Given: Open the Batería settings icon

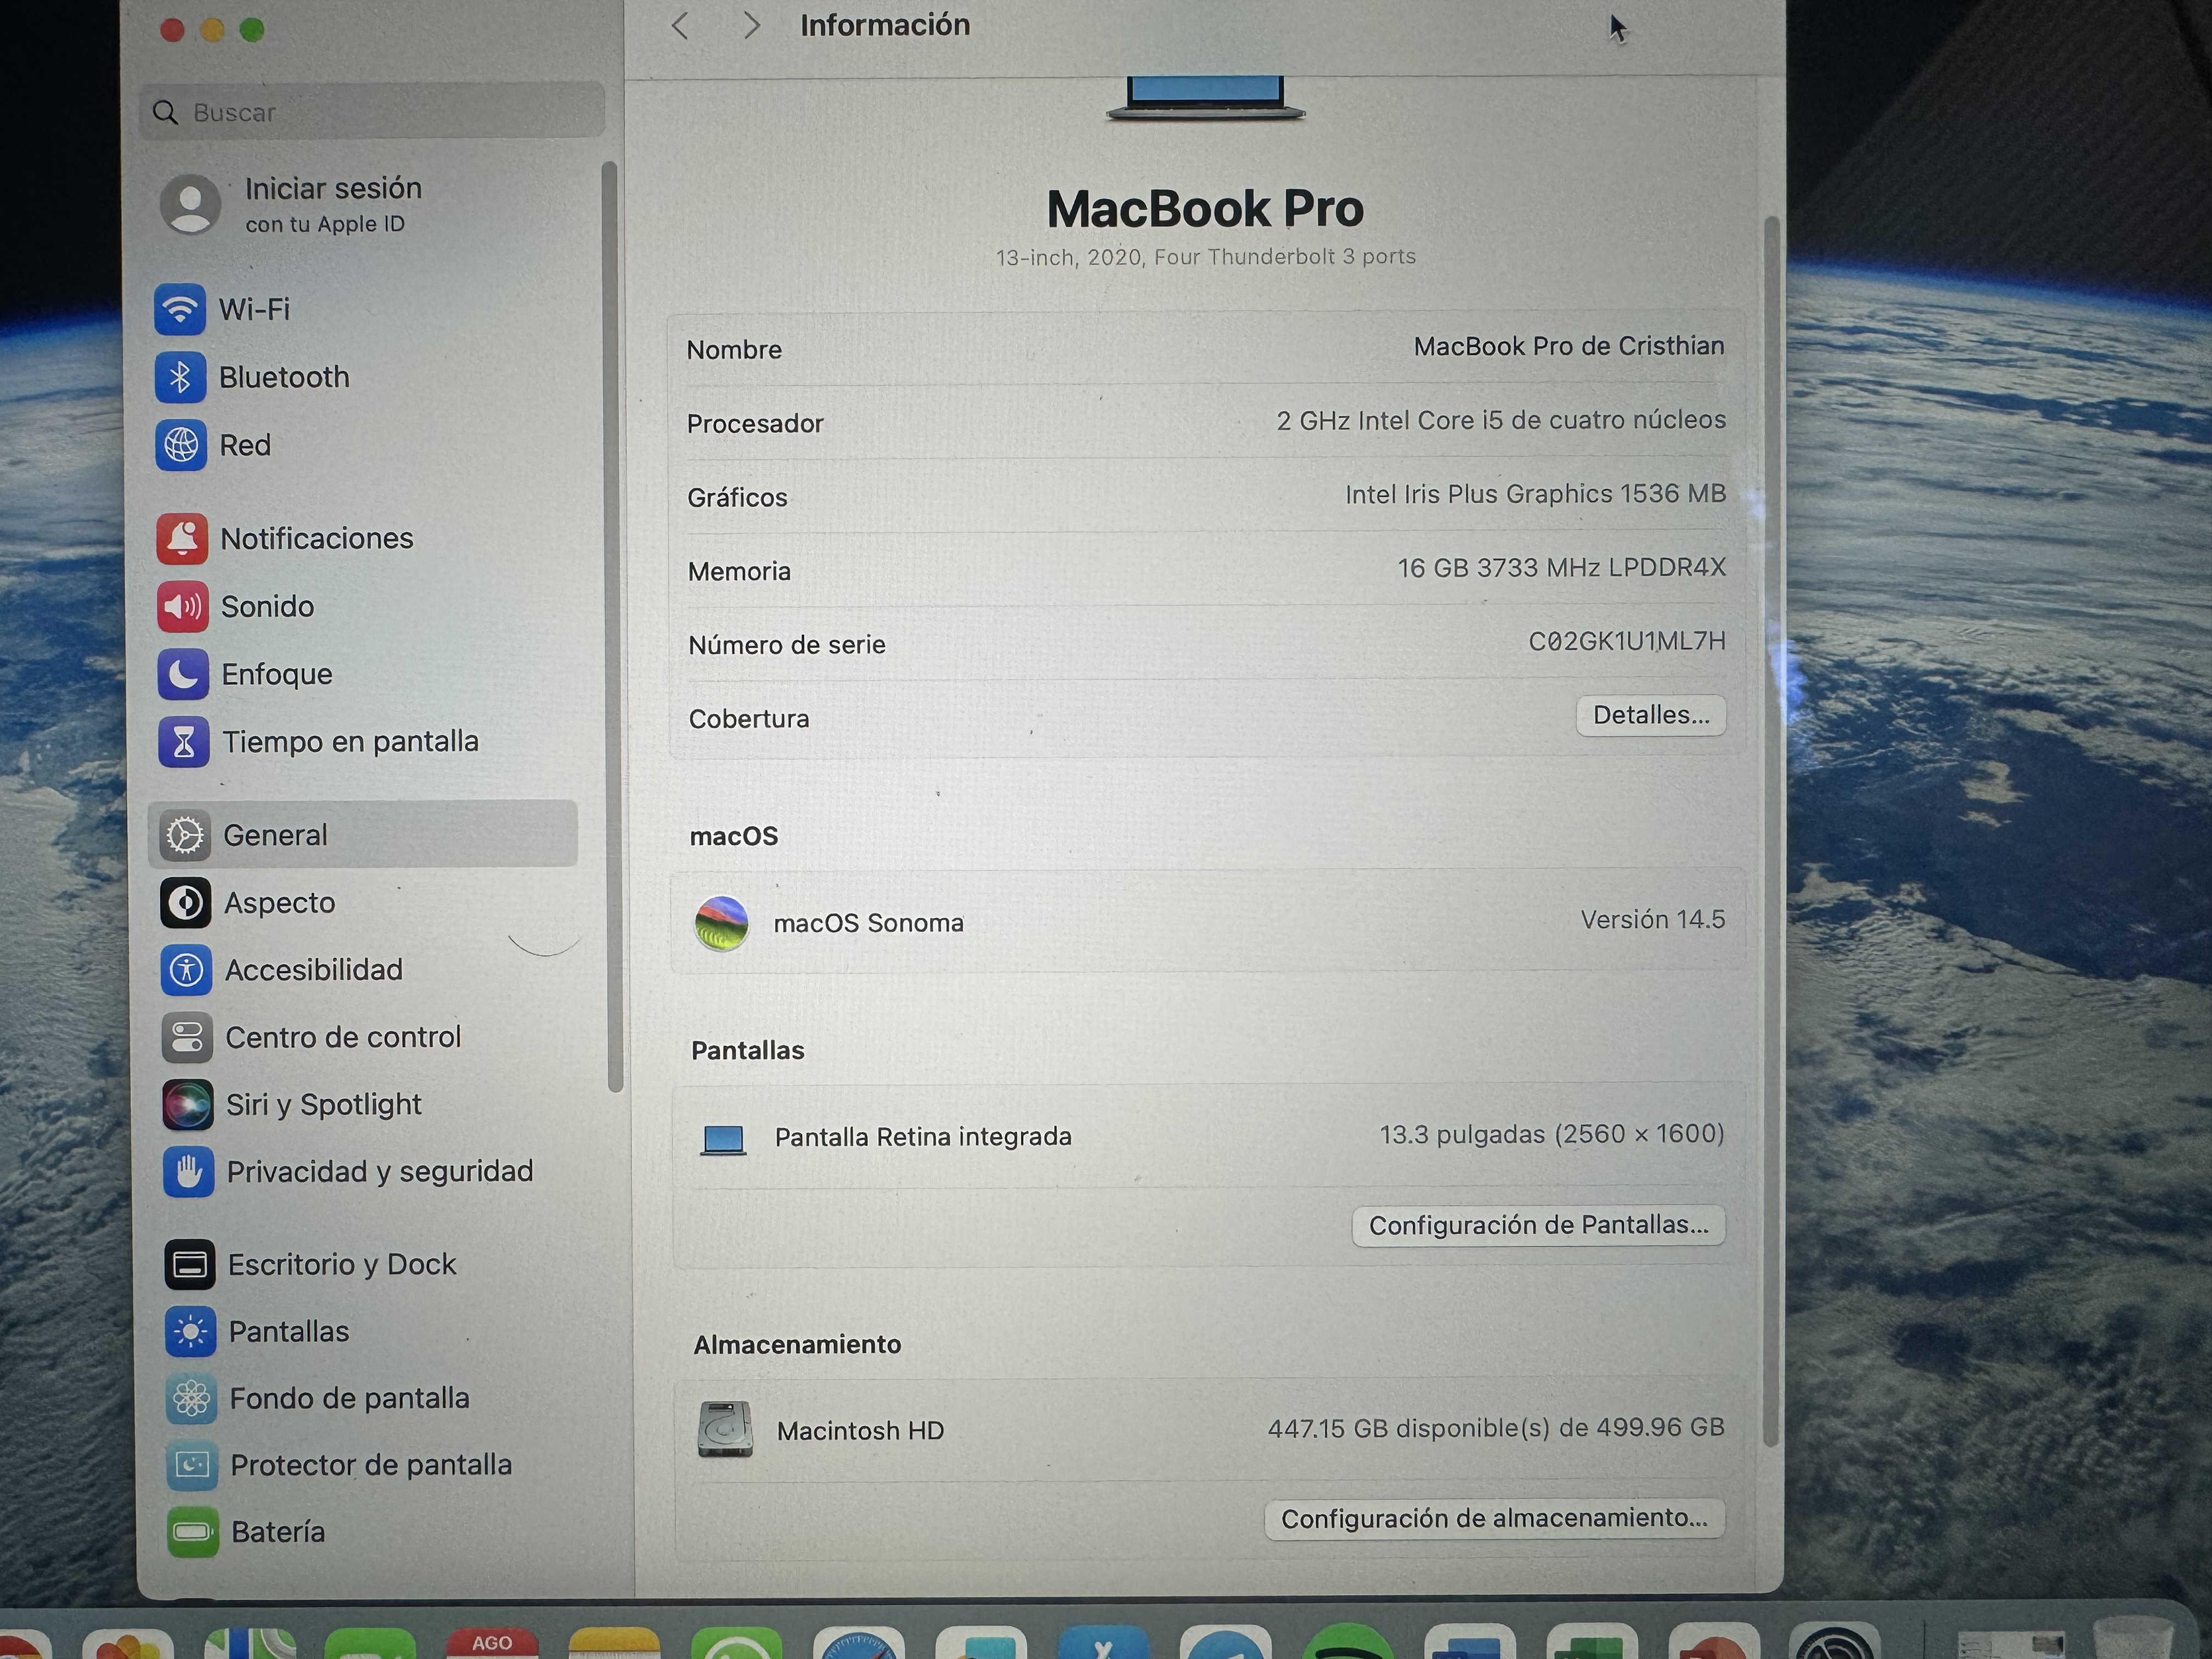Looking at the screenshot, I should pyautogui.click(x=193, y=1532).
